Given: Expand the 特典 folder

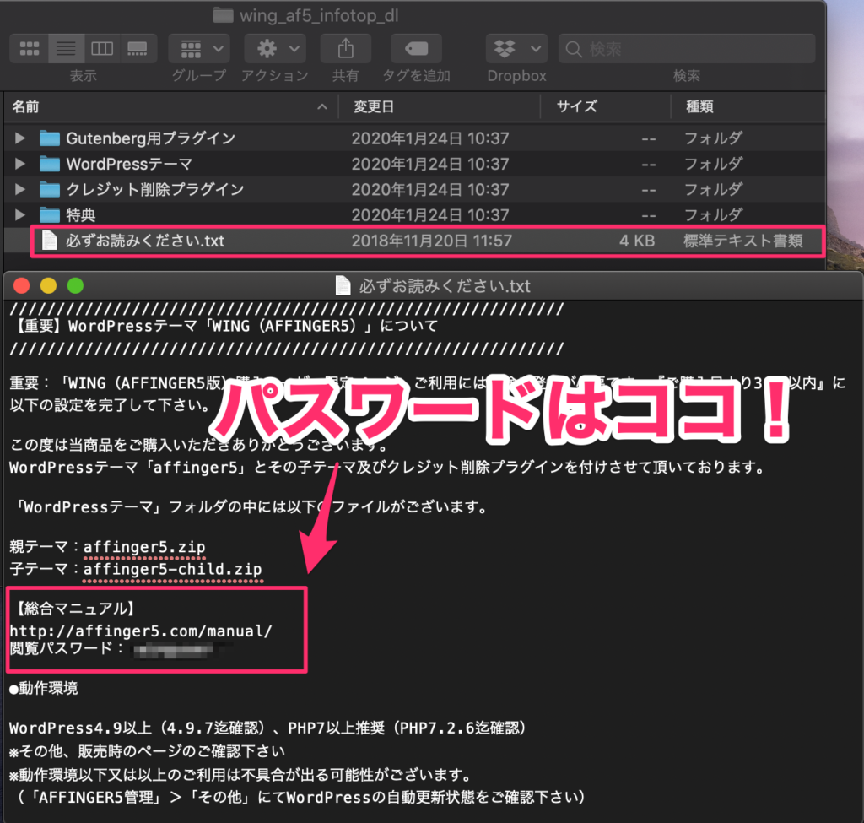Looking at the screenshot, I should [20, 214].
